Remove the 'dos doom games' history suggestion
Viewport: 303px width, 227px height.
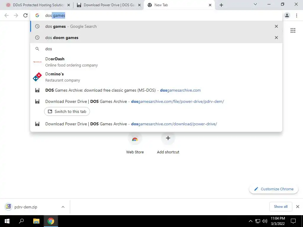click(276, 38)
